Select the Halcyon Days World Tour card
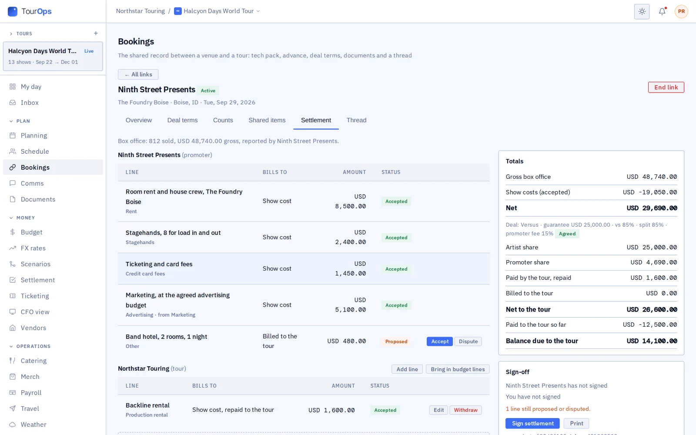This screenshot has height=435, width=696. pyautogui.click(x=53, y=56)
